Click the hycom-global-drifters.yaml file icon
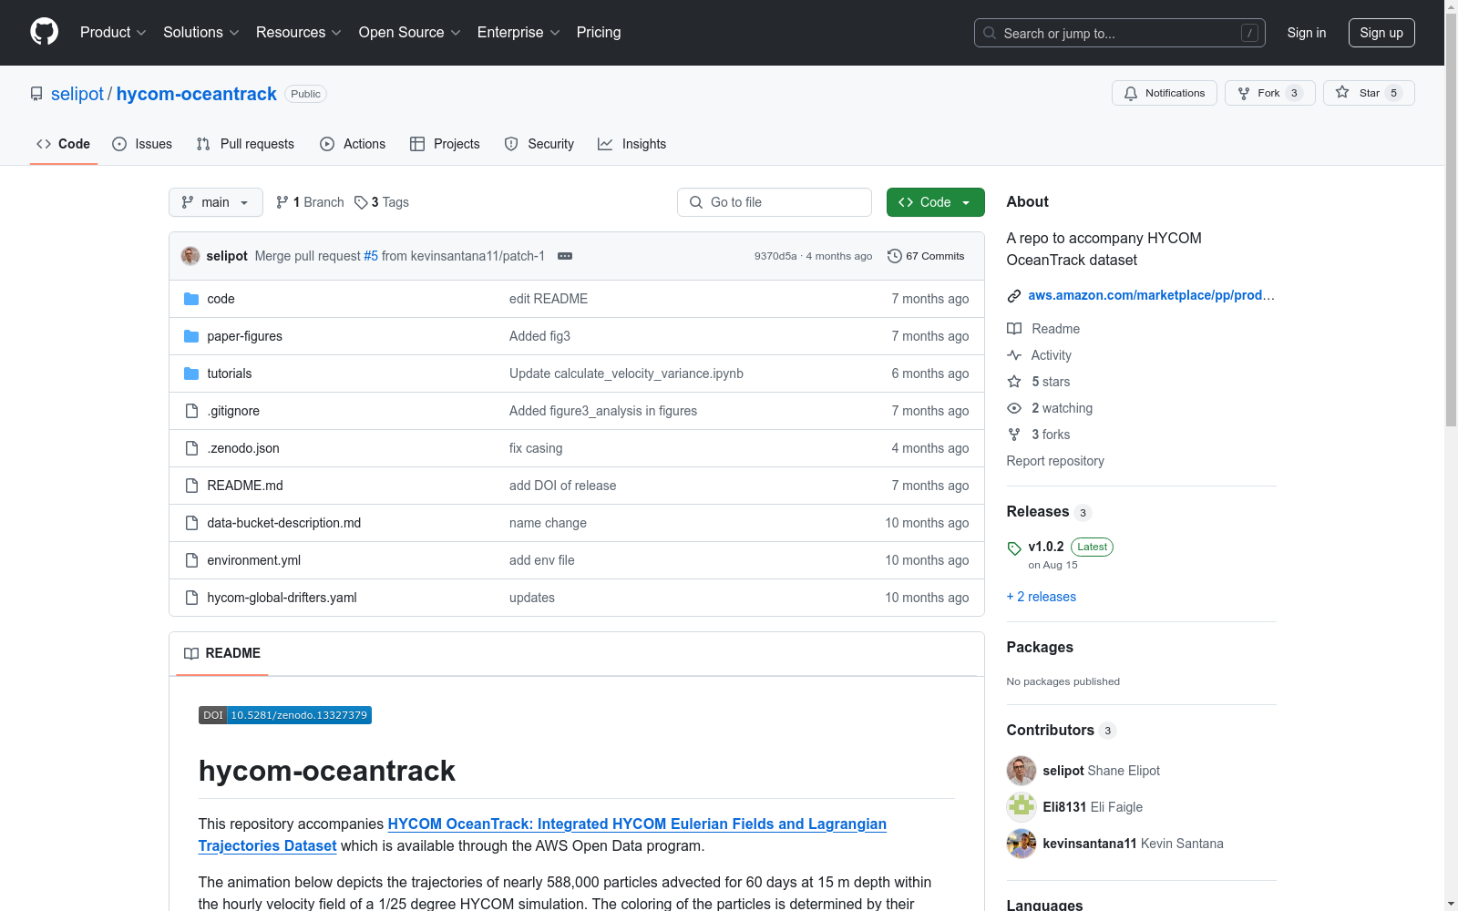The image size is (1458, 911). point(191,598)
